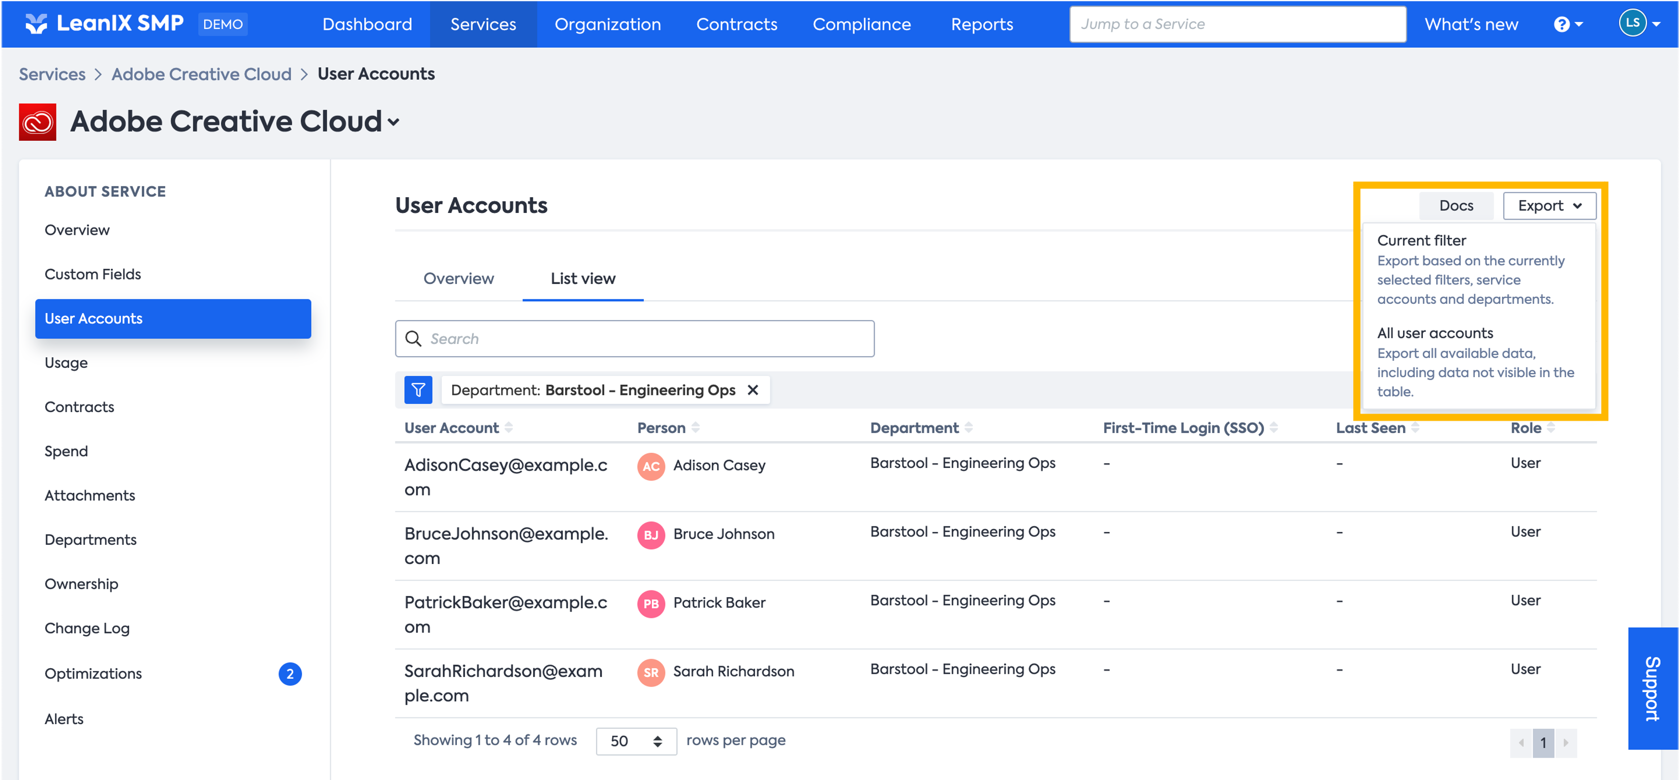Open the Dashboard nav item
The width and height of the screenshot is (1679, 780).
pyautogui.click(x=367, y=24)
